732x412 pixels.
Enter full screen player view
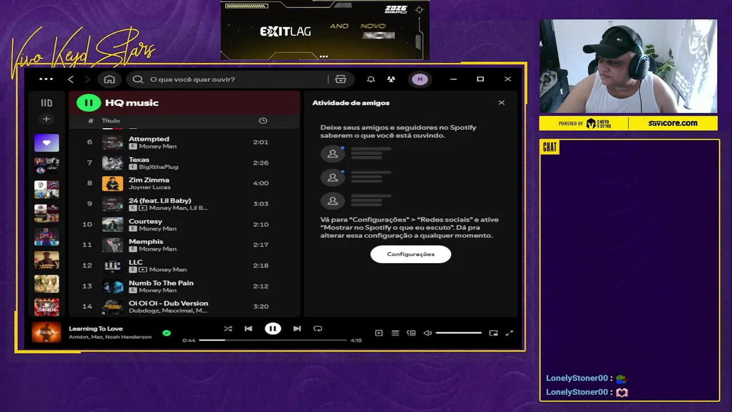pyautogui.click(x=510, y=333)
